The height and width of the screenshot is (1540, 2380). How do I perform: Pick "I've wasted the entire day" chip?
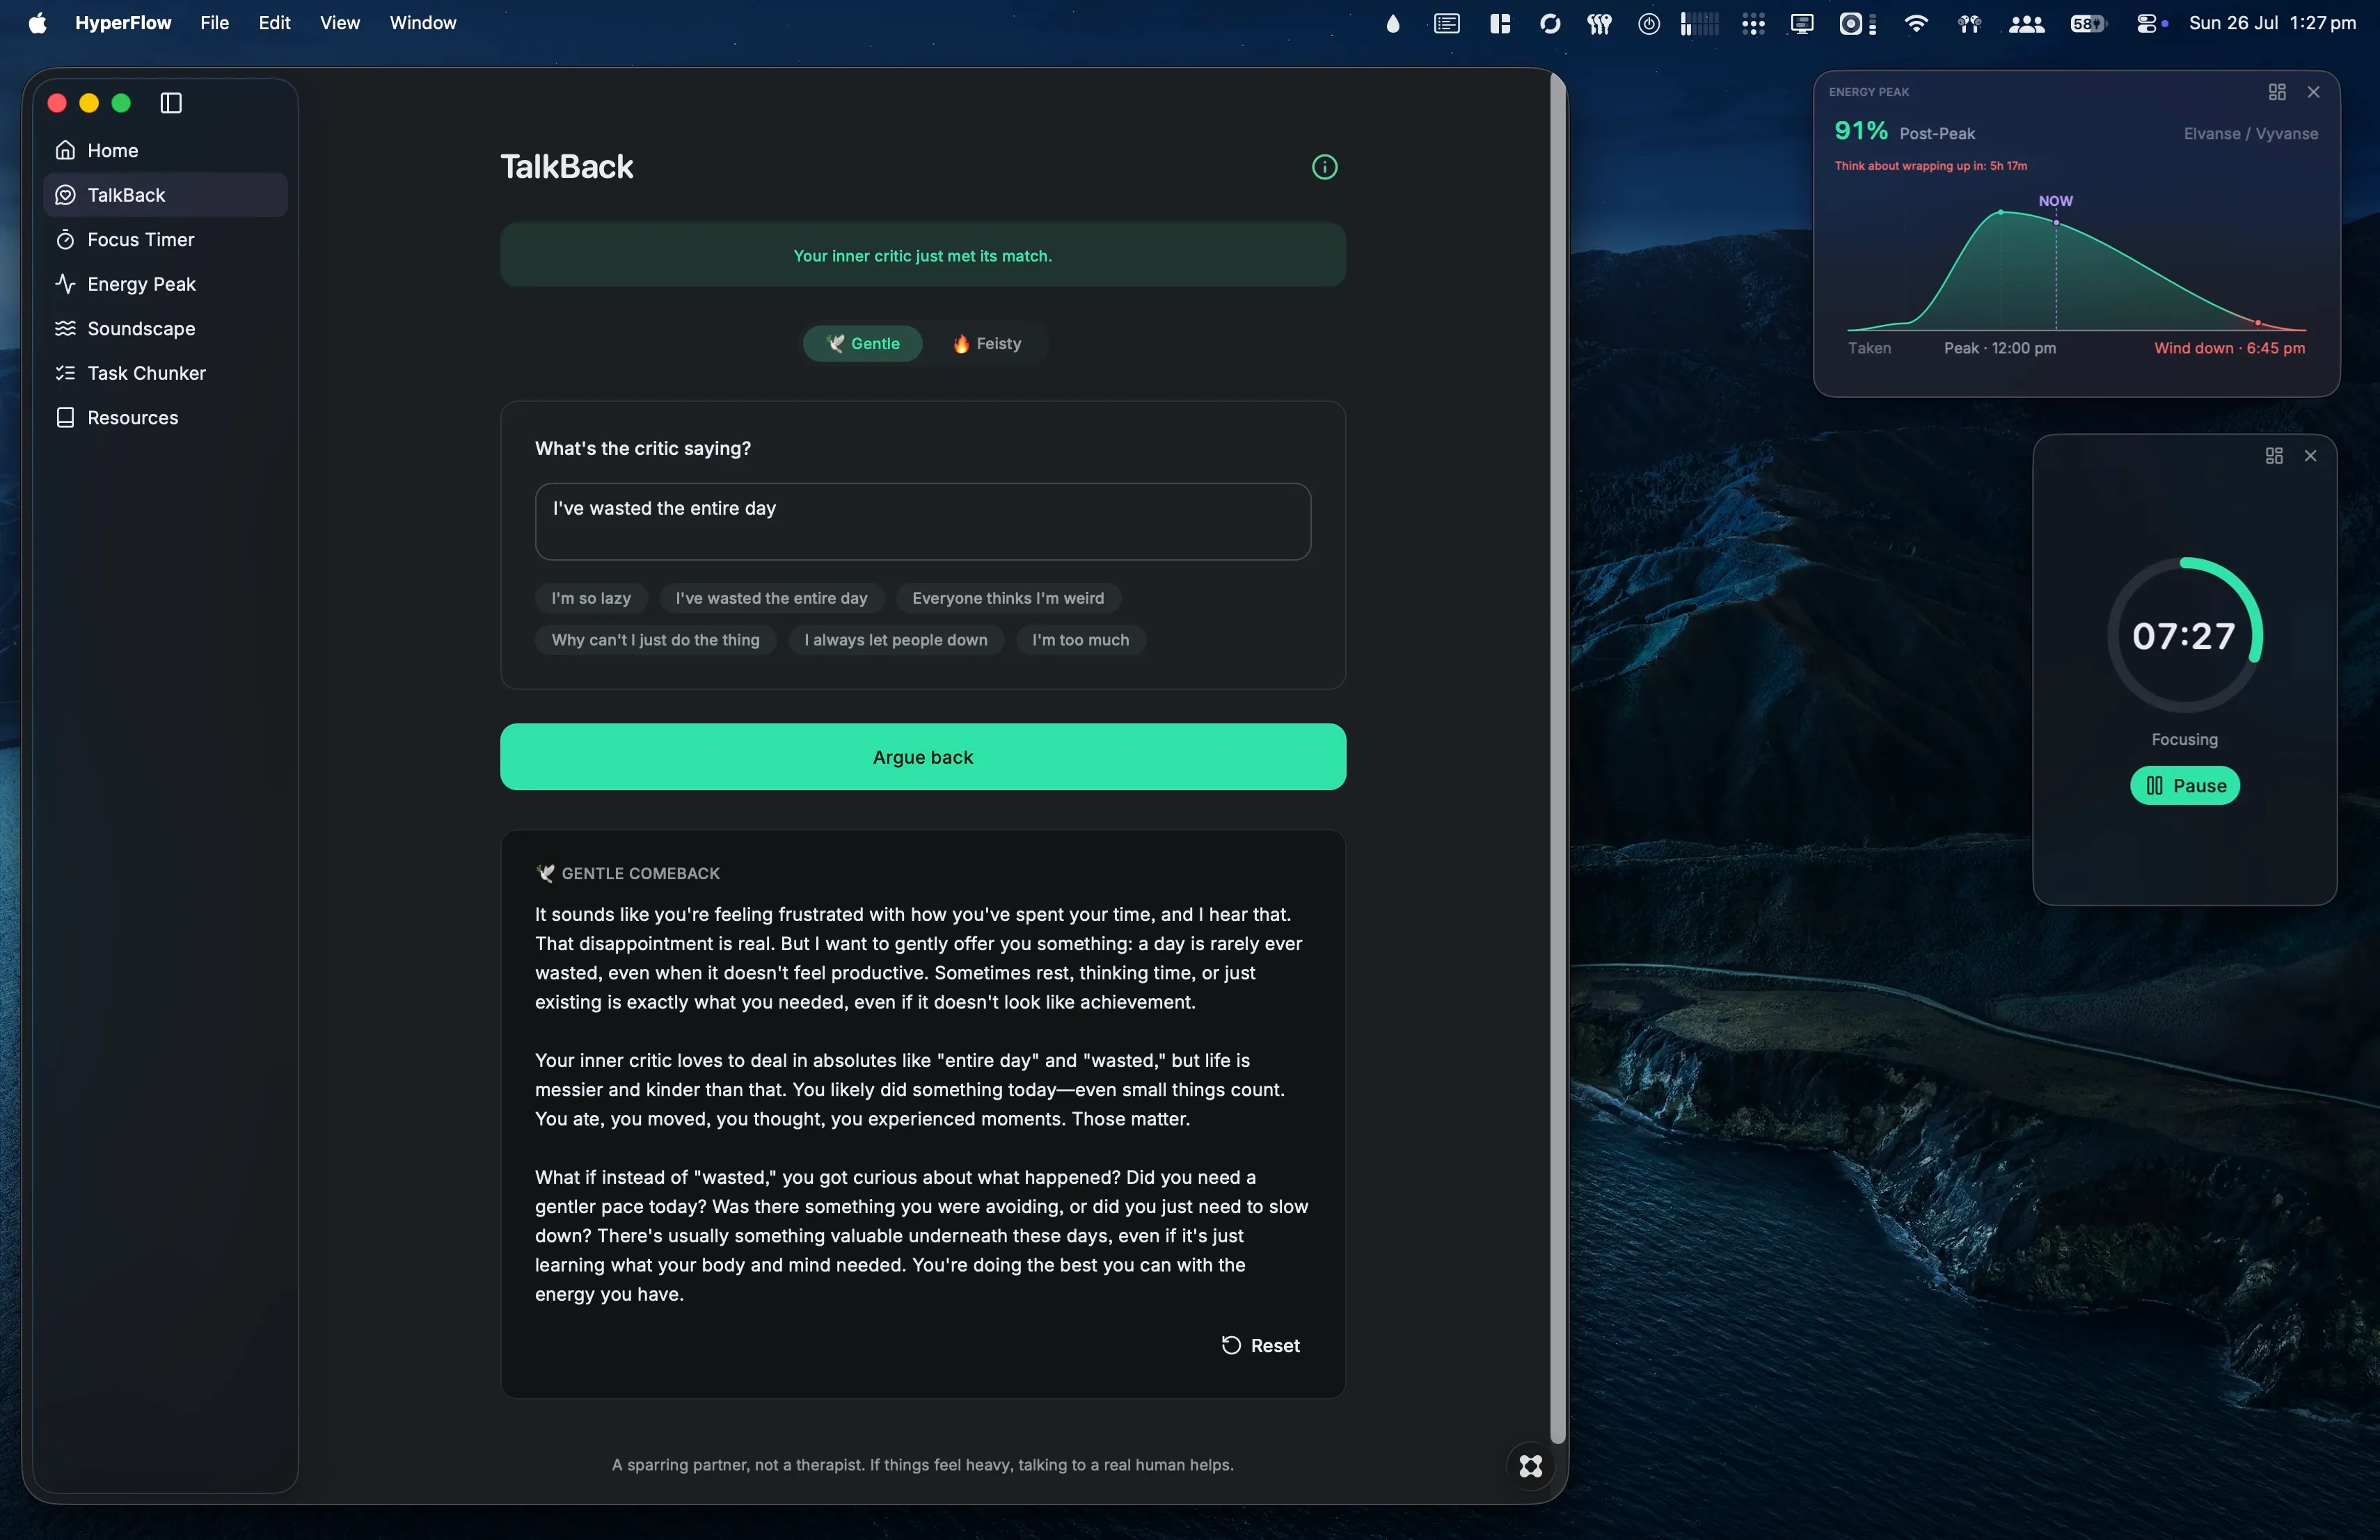(x=771, y=597)
